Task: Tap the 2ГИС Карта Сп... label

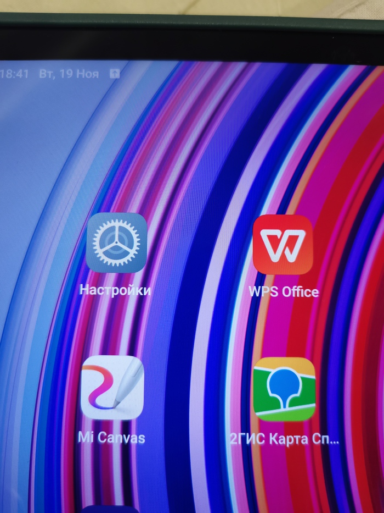Action: click(x=284, y=439)
